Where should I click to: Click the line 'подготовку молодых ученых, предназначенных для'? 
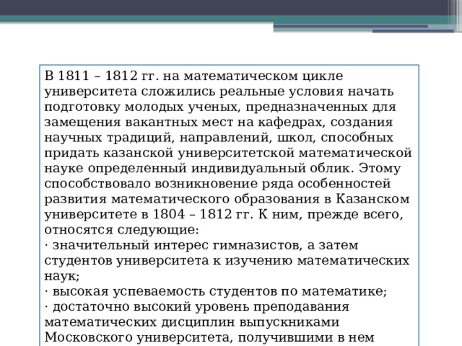(x=220, y=107)
